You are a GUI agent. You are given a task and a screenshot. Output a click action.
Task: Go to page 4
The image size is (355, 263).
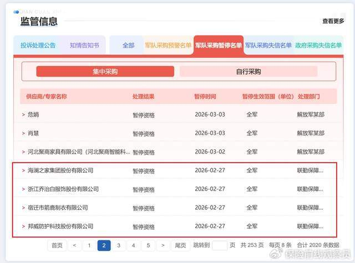[133, 245]
